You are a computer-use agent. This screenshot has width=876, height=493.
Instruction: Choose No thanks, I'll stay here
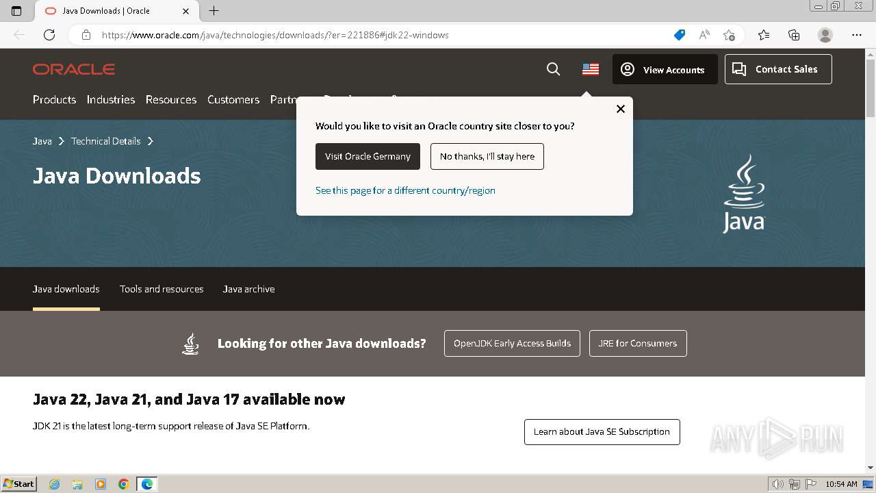click(x=487, y=156)
